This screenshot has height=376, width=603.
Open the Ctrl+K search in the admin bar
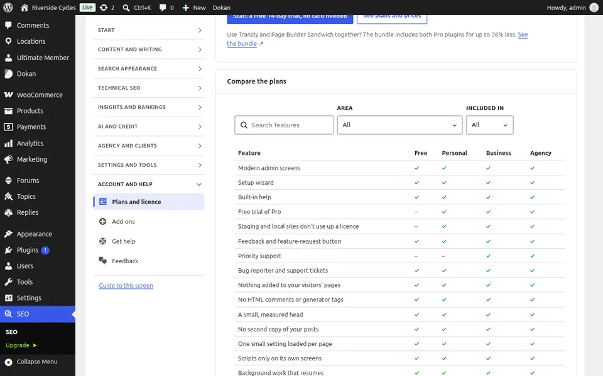[x=137, y=8]
